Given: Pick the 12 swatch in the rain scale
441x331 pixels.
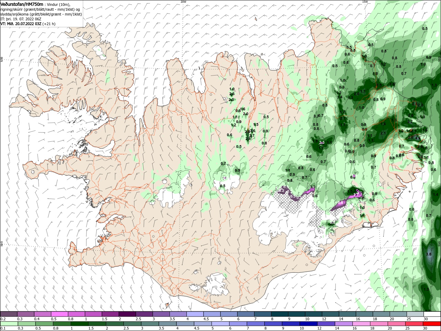Looking at the screenshot, I should click(x=326, y=324).
